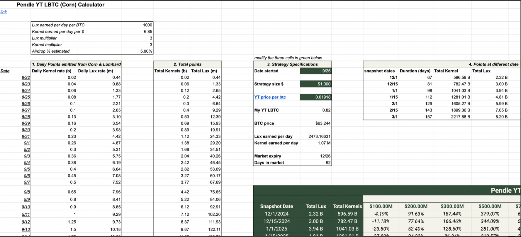Select the BTC price $63,244 cell
Viewport: 521px width, 237px height.
pyautogui.click(x=316, y=123)
